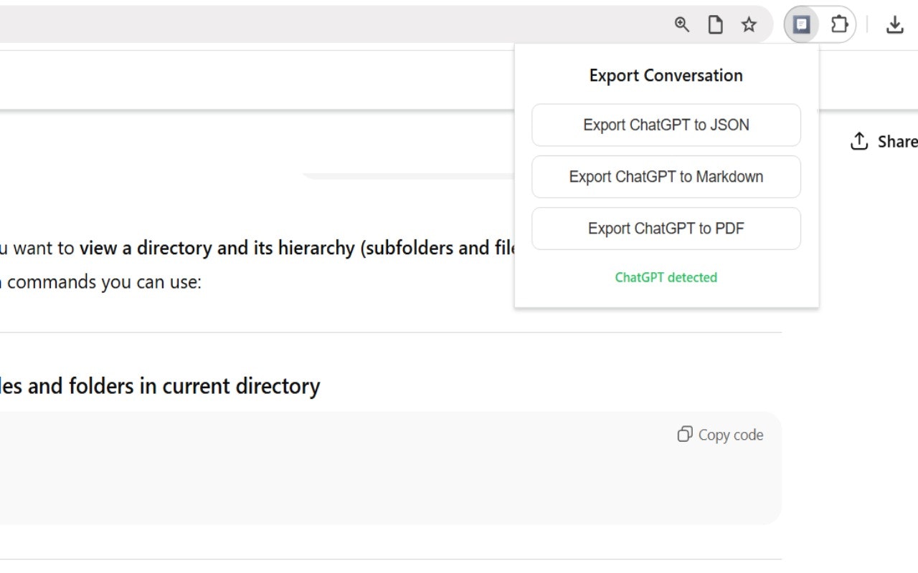Image resolution: width=918 pixels, height=573 pixels.
Task: Click the Share upload arrow icon
Action: pyautogui.click(x=858, y=141)
